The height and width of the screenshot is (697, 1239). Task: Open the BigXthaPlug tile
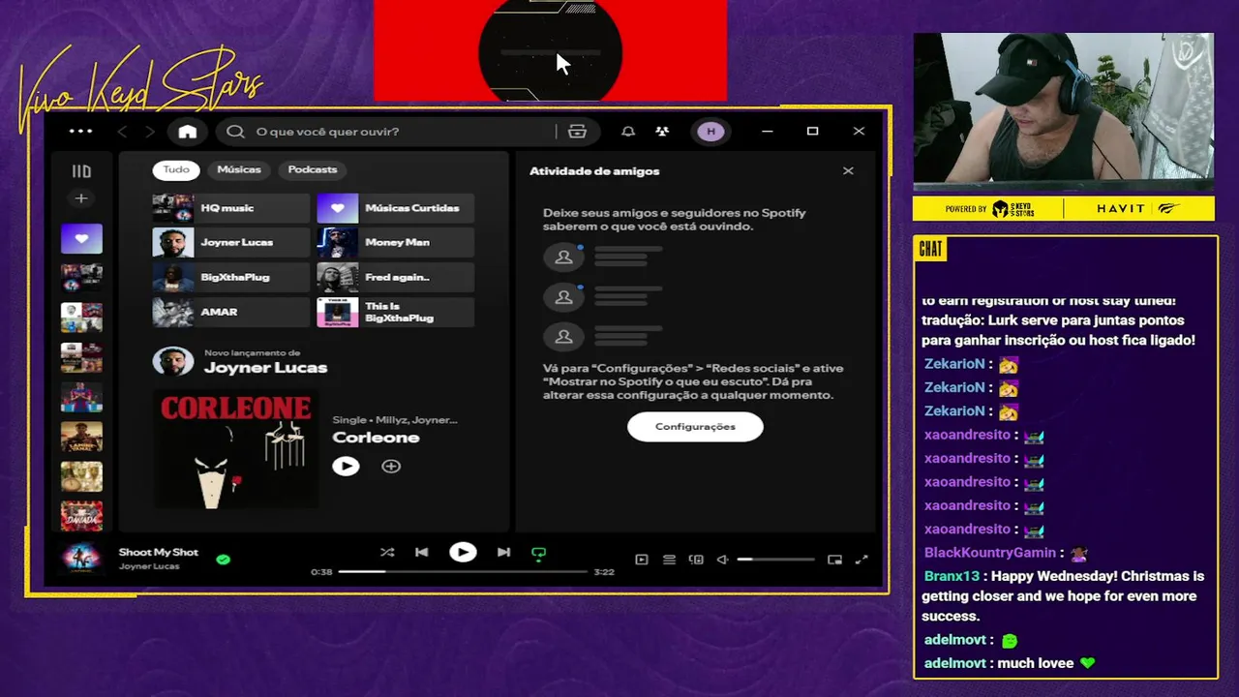(230, 278)
